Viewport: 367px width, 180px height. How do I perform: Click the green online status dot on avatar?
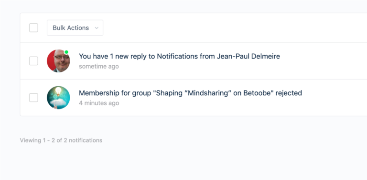66,52
